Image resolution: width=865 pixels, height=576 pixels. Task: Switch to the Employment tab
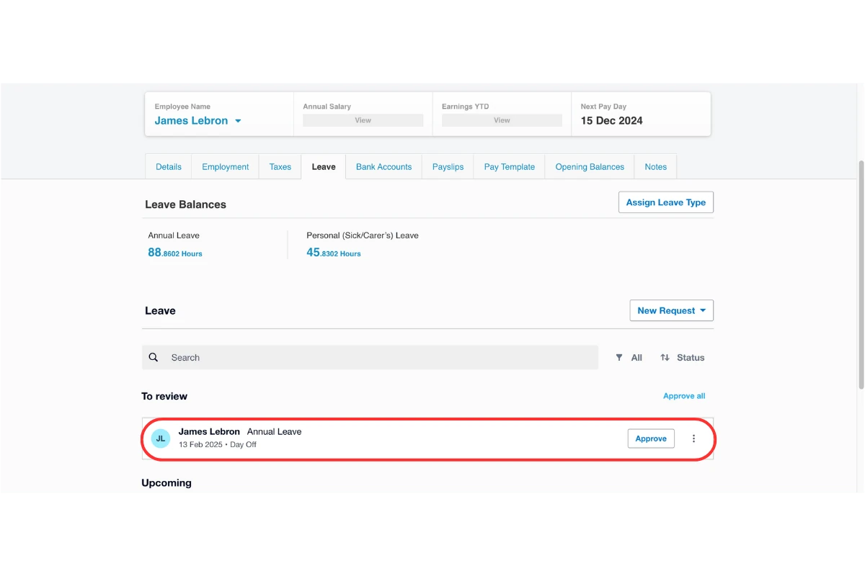pos(226,166)
